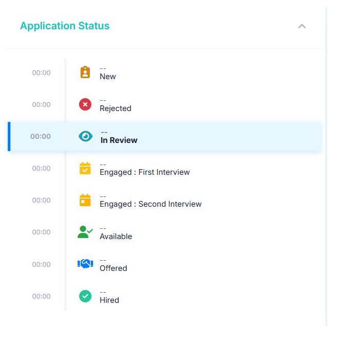Image resolution: width=351 pixels, height=364 pixels.
Task: Choose Engaged : First Interview status
Action: point(144,172)
